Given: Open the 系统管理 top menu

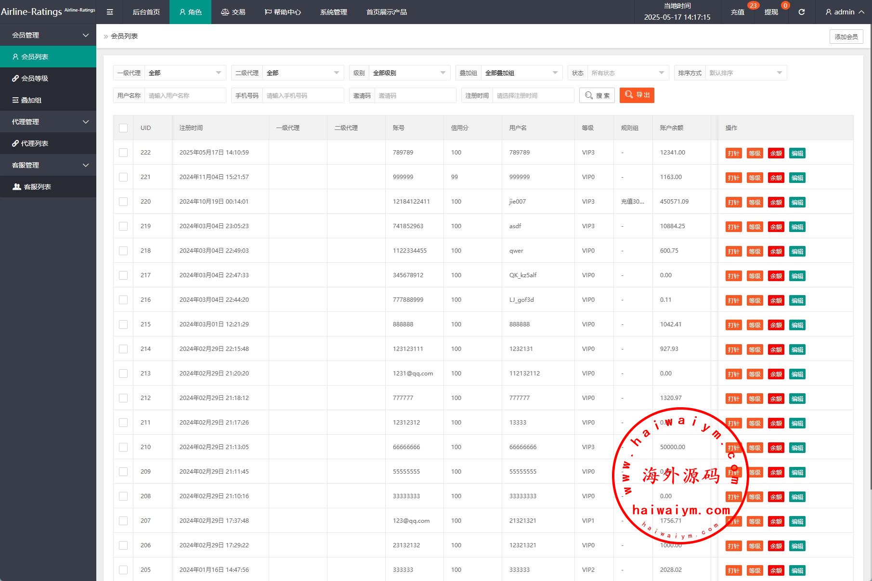Looking at the screenshot, I should click(x=333, y=12).
